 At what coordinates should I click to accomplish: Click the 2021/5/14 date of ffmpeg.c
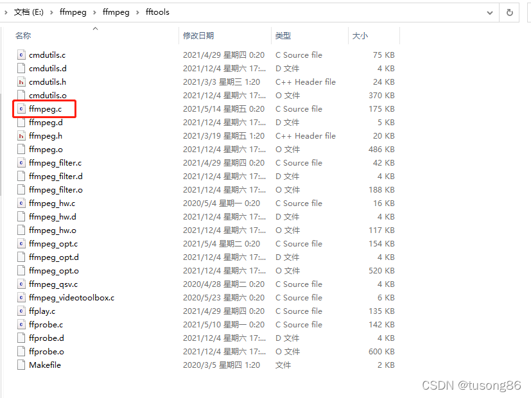223,109
